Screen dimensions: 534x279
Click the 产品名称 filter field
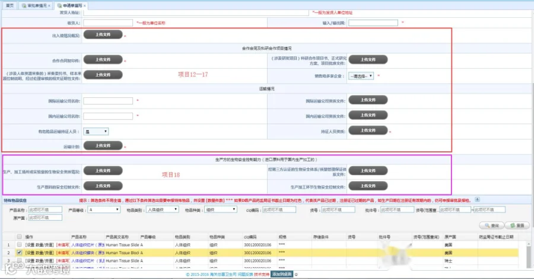click(45, 210)
